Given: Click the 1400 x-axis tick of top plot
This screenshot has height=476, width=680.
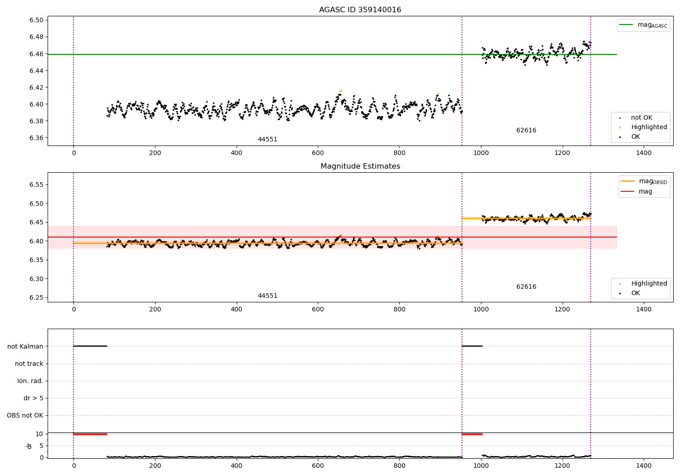Looking at the screenshot, I should pyautogui.click(x=644, y=153).
